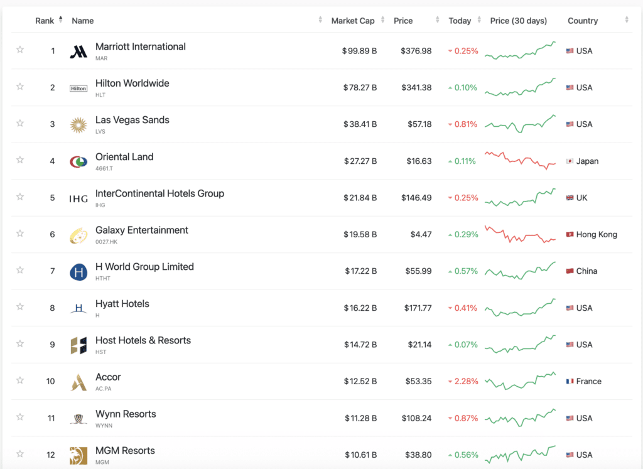The height and width of the screenshot is (469, 643).
Task: Add Wynn Resorts to favorites star
Action: pyautogui.click(x=20, y=417)
